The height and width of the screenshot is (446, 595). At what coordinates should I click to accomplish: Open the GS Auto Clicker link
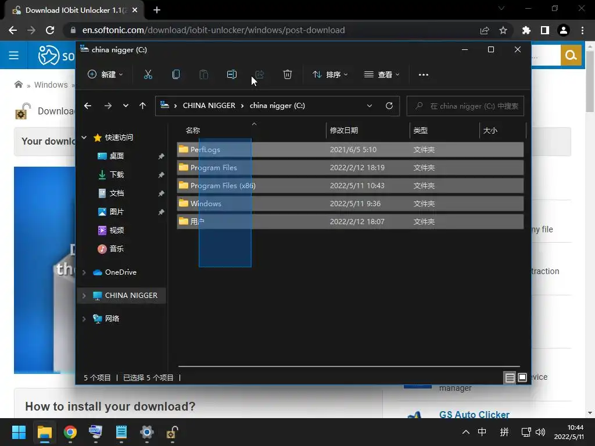(474, 415)
